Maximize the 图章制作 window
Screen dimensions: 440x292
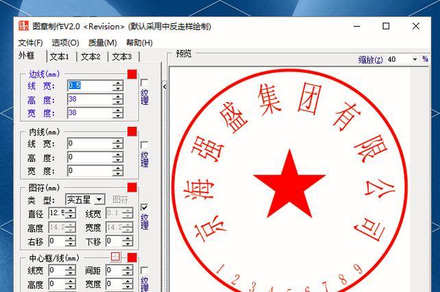386,26
